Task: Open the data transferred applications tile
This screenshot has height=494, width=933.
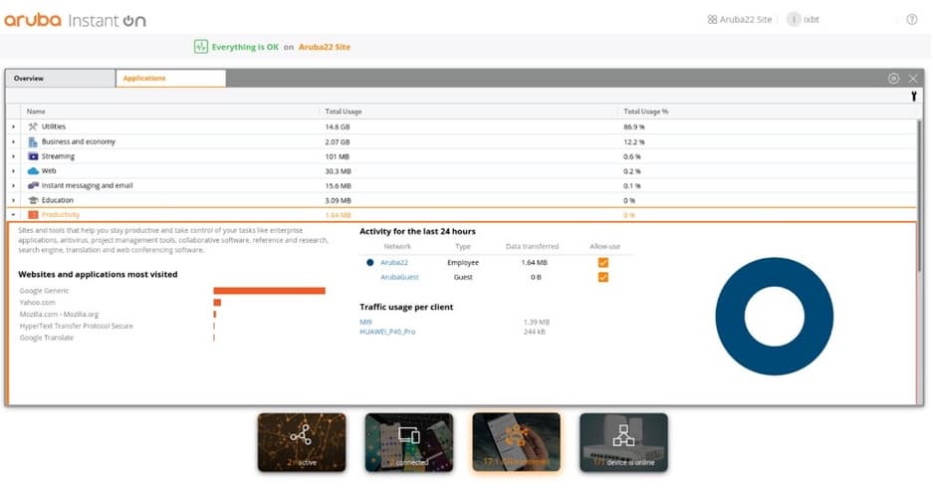Action: tap(516, 442)
